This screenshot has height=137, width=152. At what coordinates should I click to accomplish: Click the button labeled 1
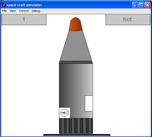[x=24, y=20]
